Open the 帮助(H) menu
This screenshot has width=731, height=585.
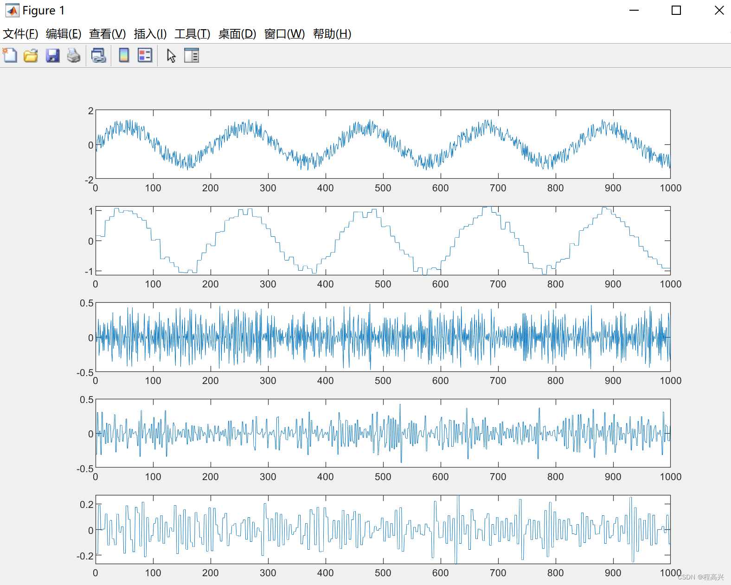click(x=332, y=34)
